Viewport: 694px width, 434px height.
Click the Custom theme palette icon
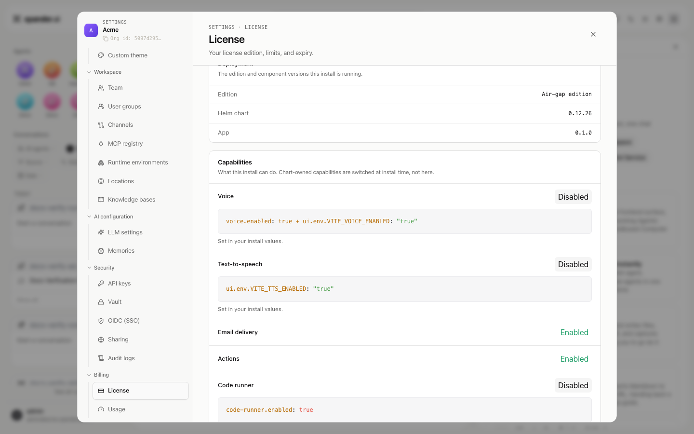[101, 55]
